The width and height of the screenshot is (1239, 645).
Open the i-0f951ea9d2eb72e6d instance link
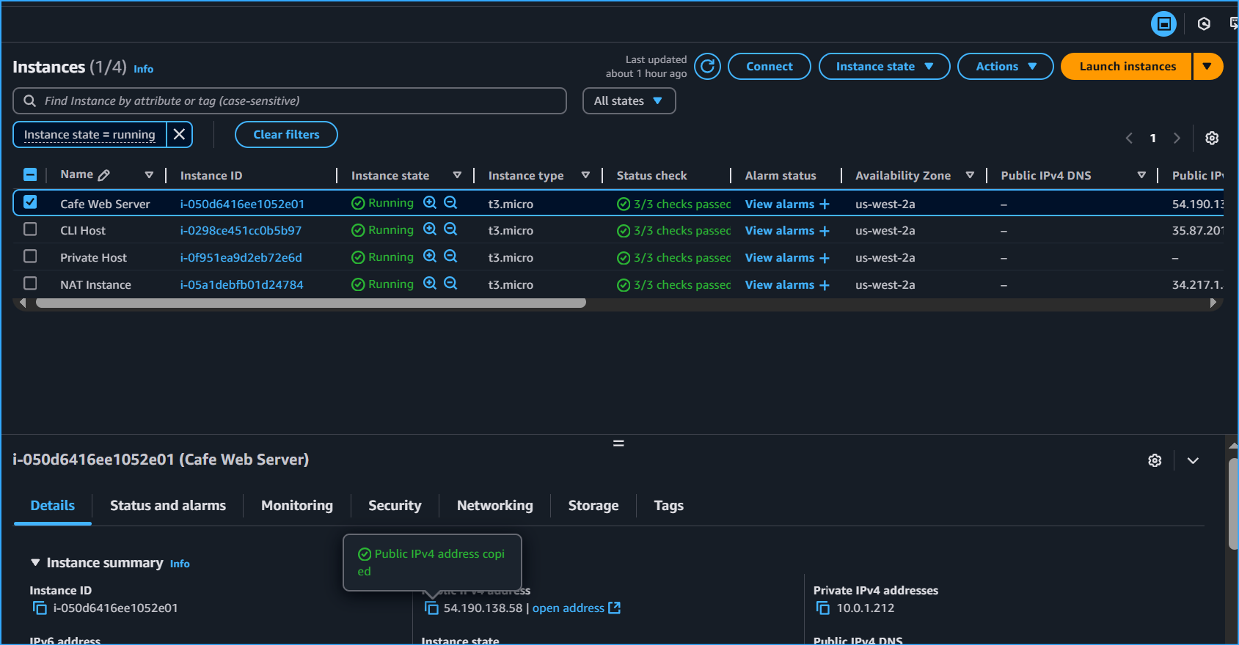pos(241,258)
